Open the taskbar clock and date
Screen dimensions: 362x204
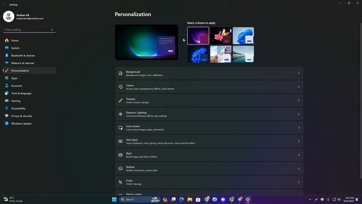(348, 199)
